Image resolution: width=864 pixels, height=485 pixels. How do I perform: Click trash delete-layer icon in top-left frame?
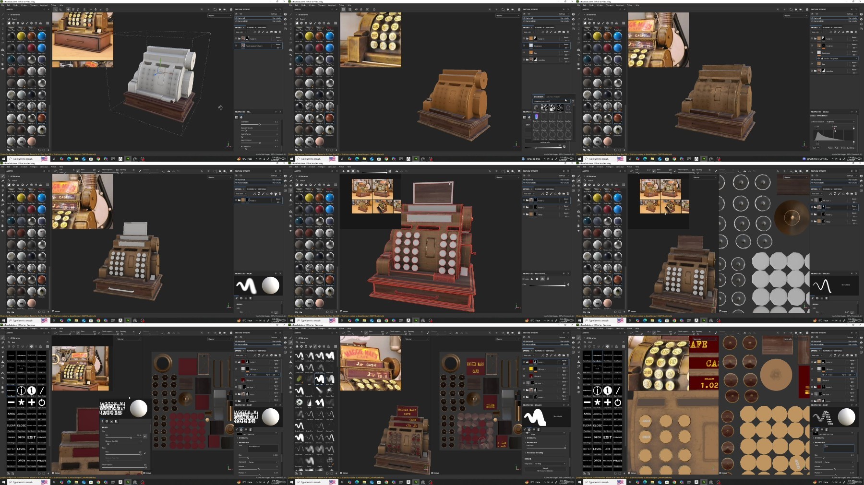click(x=280, y=32)
